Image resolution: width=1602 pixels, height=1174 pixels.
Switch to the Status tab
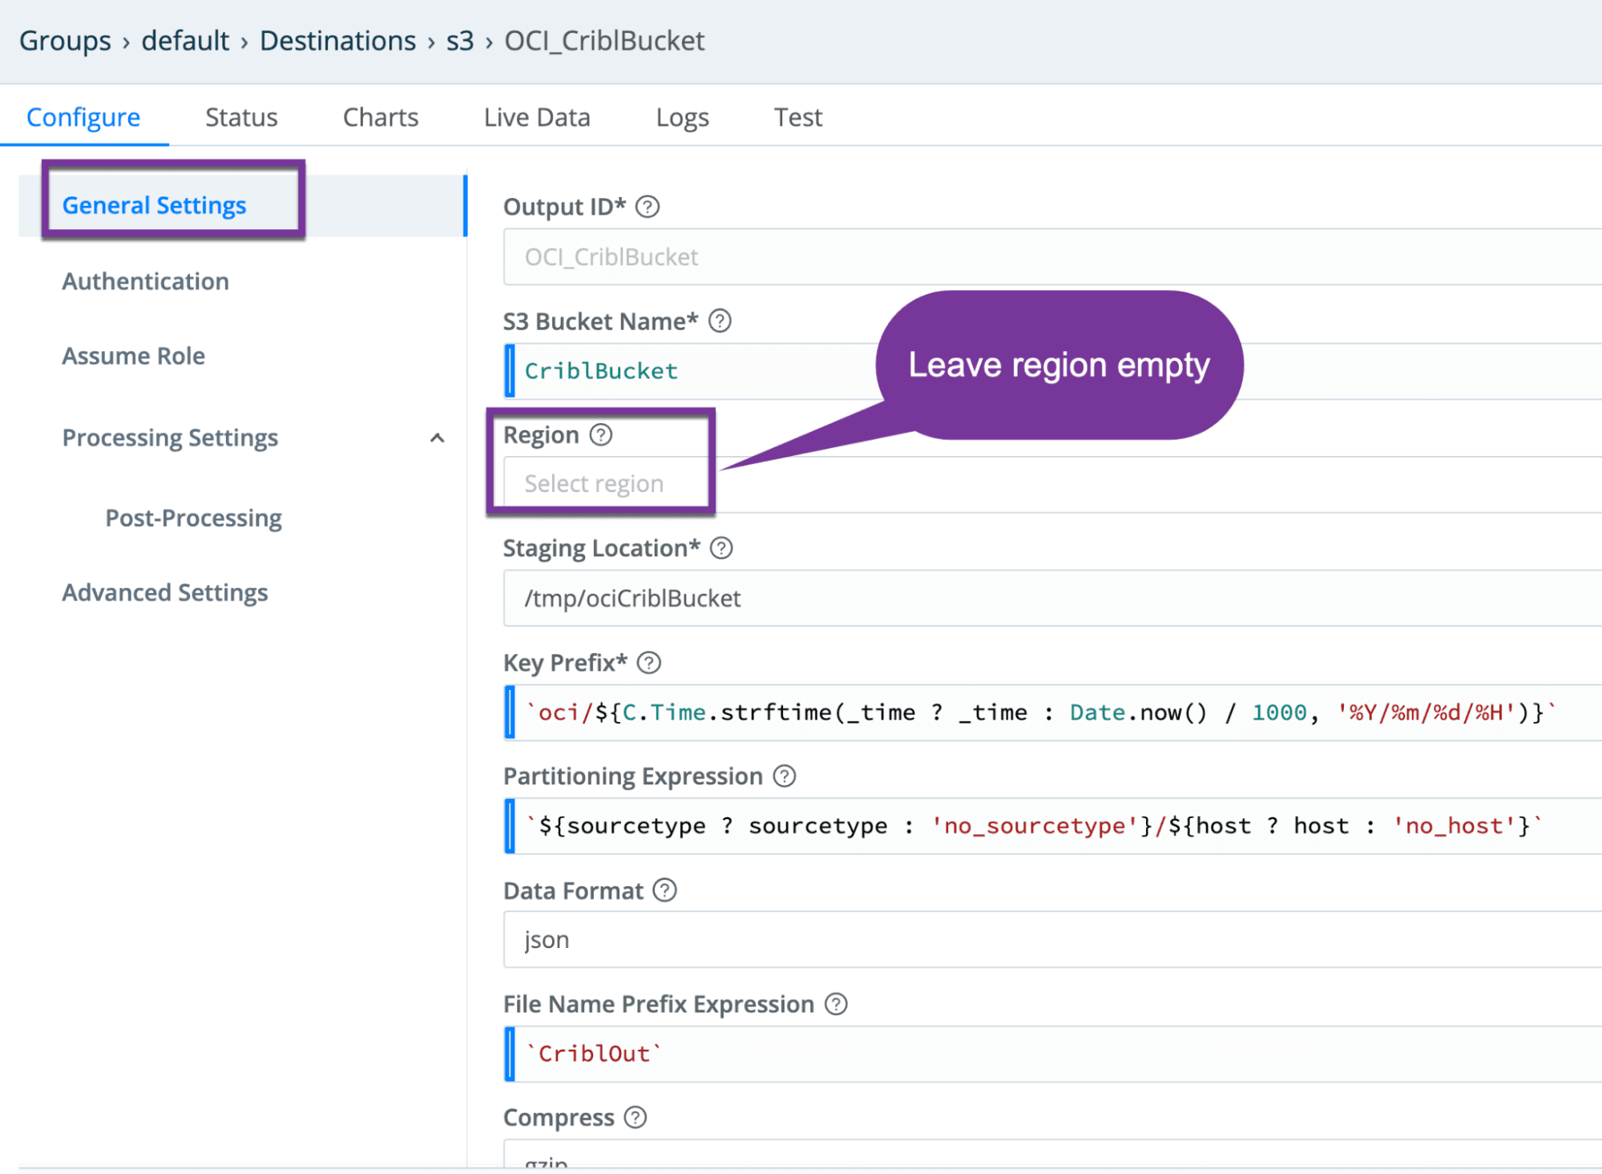coord(241,117)
